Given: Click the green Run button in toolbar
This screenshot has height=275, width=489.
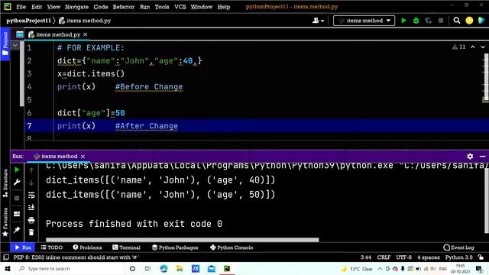Looking at the screenshot, I should (x=403, y=21).
